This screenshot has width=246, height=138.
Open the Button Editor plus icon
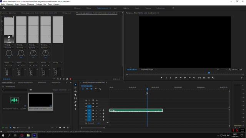pos(242,78)
